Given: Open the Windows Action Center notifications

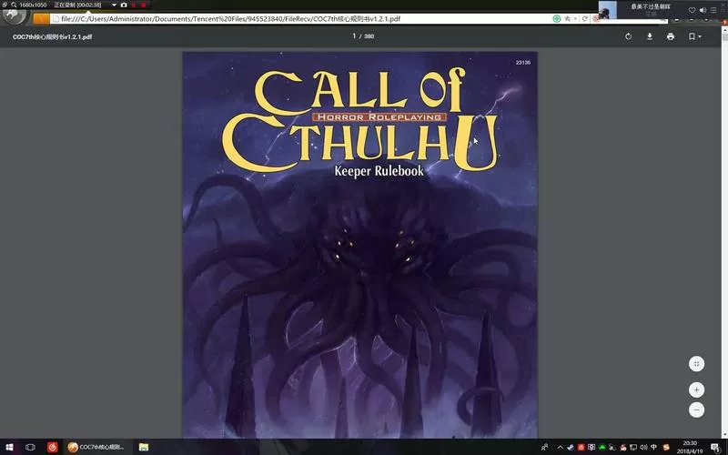Looking at the screenshot, I should click(715, 448).
